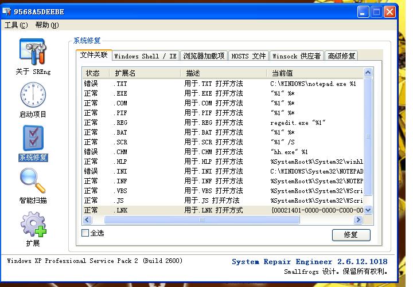The height and width of the screenshot is (287, 413).
Task: Switch to the 浏览器加载项 tab
Action: coord(204,56)
